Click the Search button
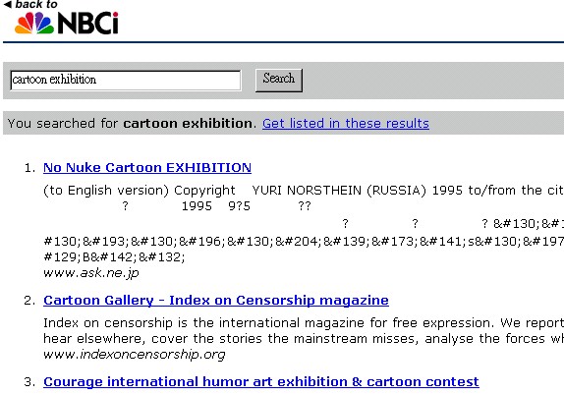Image resolution: width=564 pixels, height=395 pixels. pyautogui.click(x=279, y=81)
